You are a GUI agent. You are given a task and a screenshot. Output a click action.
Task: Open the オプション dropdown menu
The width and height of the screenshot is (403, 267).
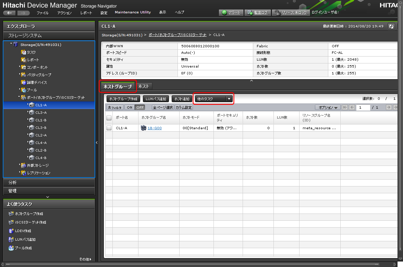point(328,107)
